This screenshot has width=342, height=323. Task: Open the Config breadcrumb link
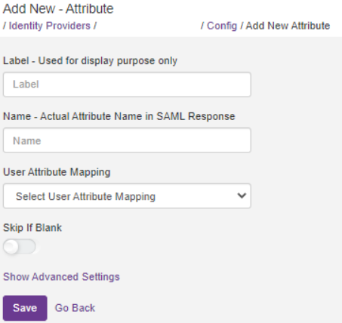(222, 26)
